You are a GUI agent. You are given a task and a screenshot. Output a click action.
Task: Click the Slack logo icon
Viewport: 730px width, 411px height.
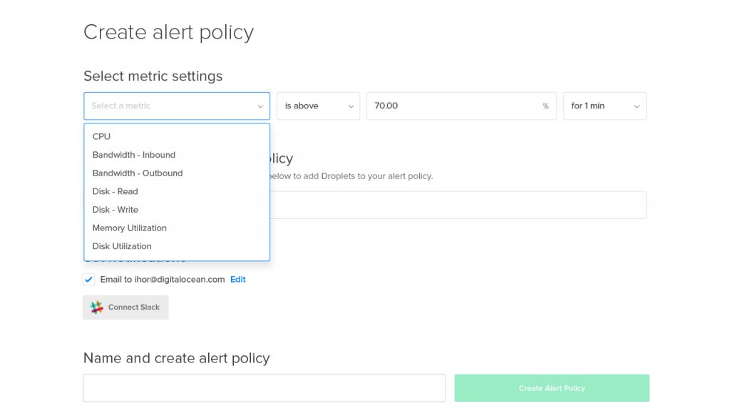(x=97, y=308)
